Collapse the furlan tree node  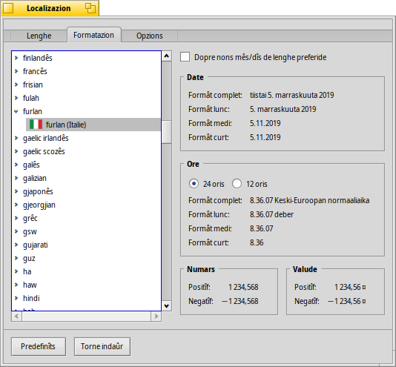16,111
